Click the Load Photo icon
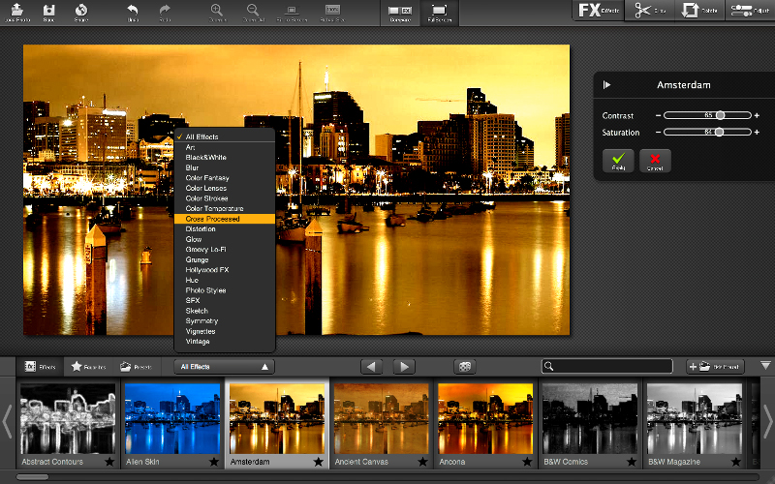 click(16, 11)
